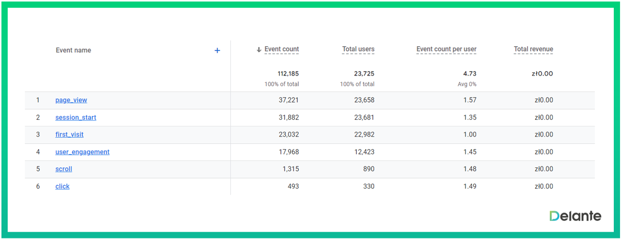Sort table by Total users column

pyautogui.click(x=358, y=49)
